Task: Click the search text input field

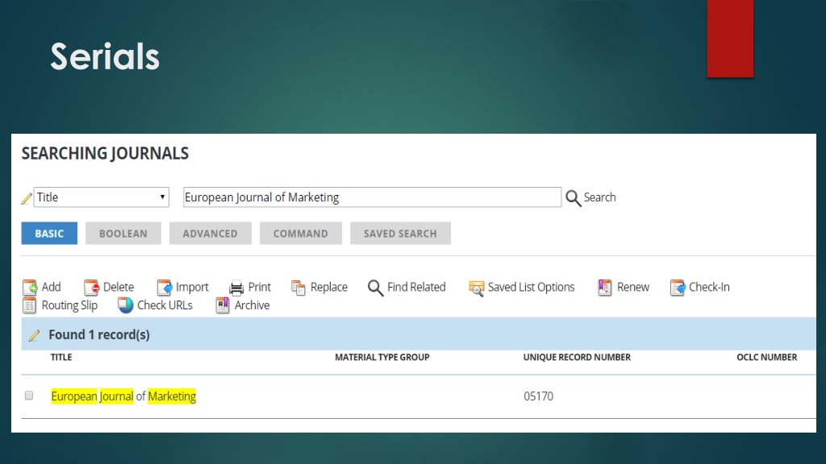Action: click(372, 197)
